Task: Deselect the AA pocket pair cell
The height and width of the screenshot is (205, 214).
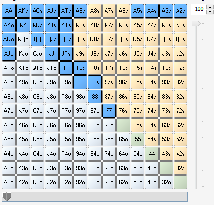Action: tap(9, 11)
